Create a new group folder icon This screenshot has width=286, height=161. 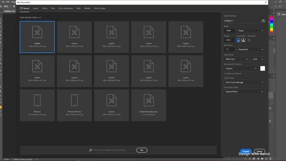262,159
